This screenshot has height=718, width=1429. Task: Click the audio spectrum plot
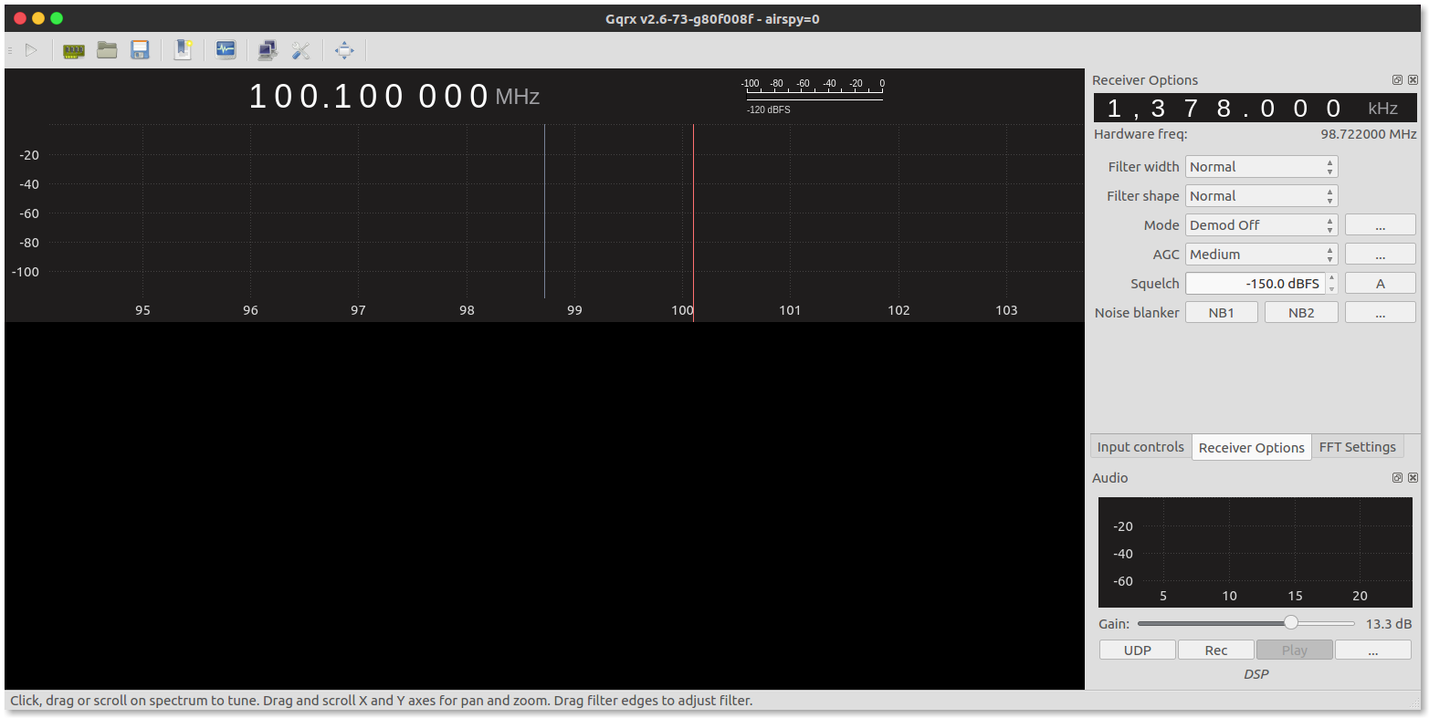(x=1255, y=552)
